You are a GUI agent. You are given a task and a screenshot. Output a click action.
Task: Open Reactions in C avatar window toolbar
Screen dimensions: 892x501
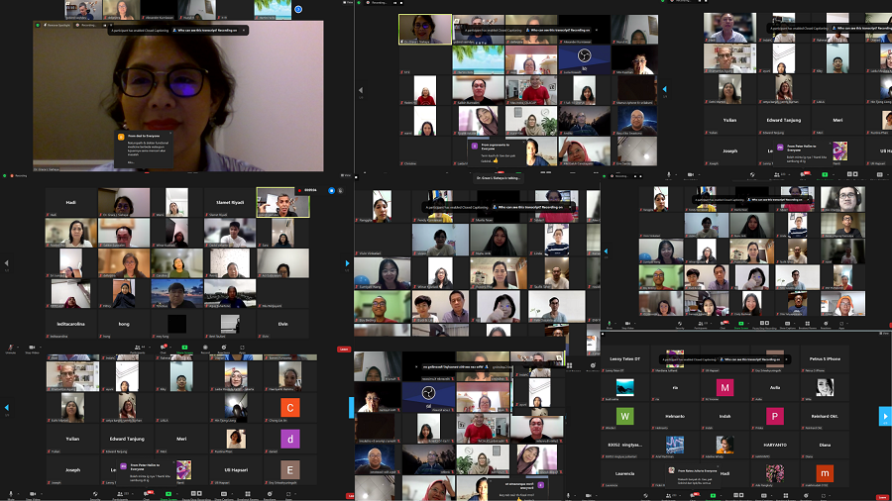click(270, 494)
